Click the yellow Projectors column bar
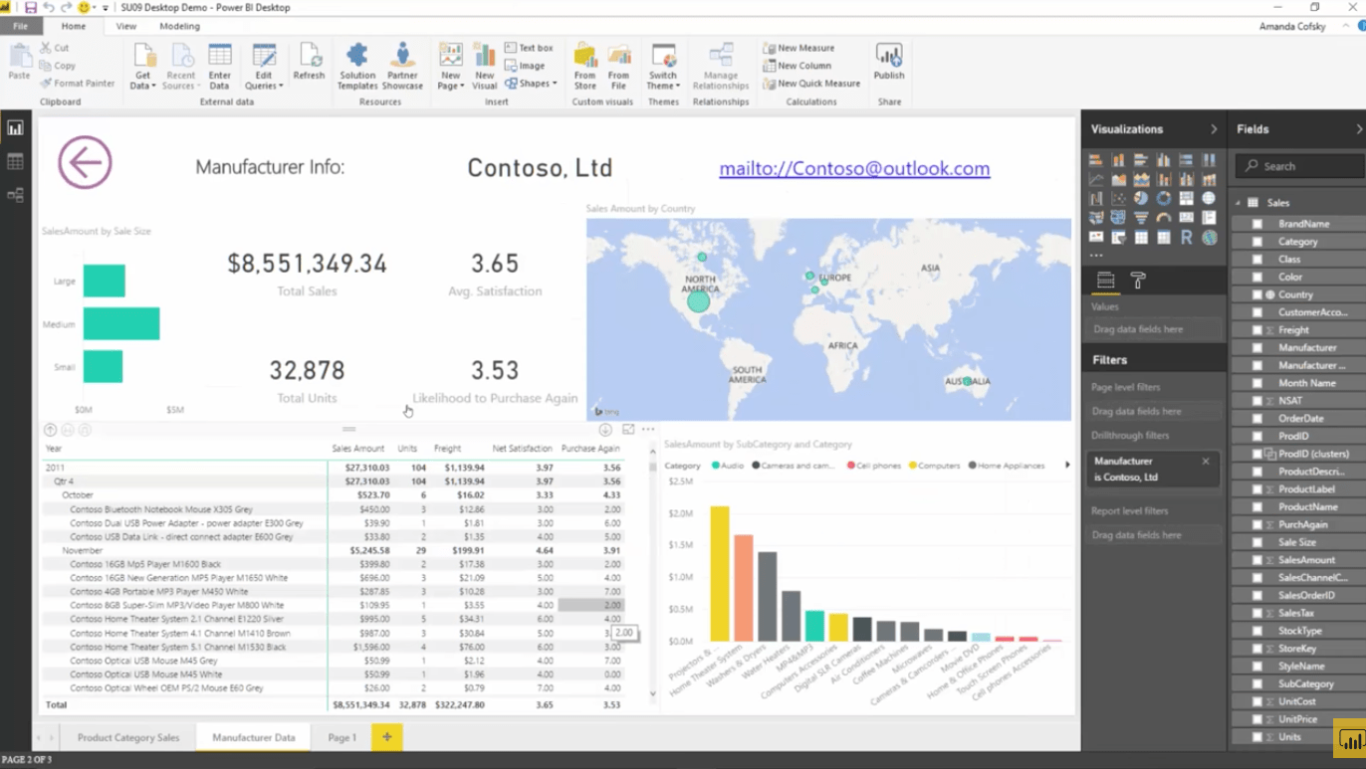 tap(719, 574)
